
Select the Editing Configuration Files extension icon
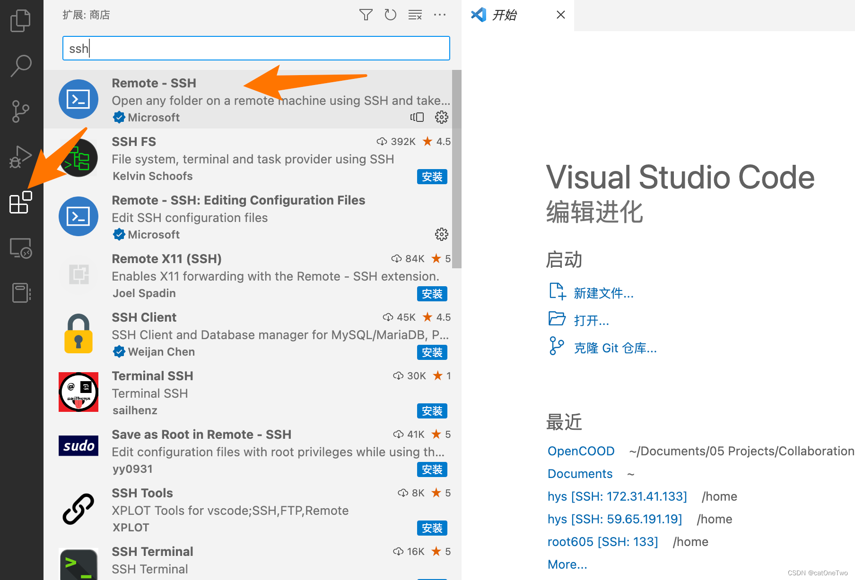[79, 216]
